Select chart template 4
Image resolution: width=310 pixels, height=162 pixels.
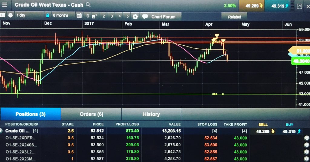119,16
